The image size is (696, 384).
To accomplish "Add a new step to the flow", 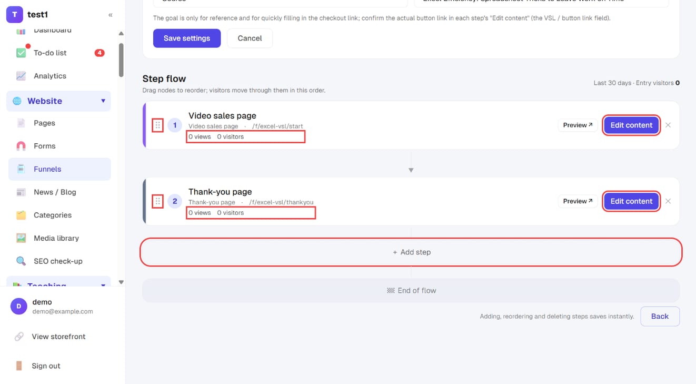I will click(x=411, y=252).
